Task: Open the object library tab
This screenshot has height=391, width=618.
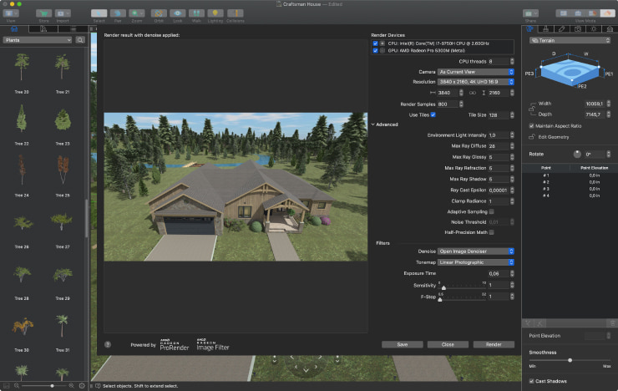Action: [14, 28]
